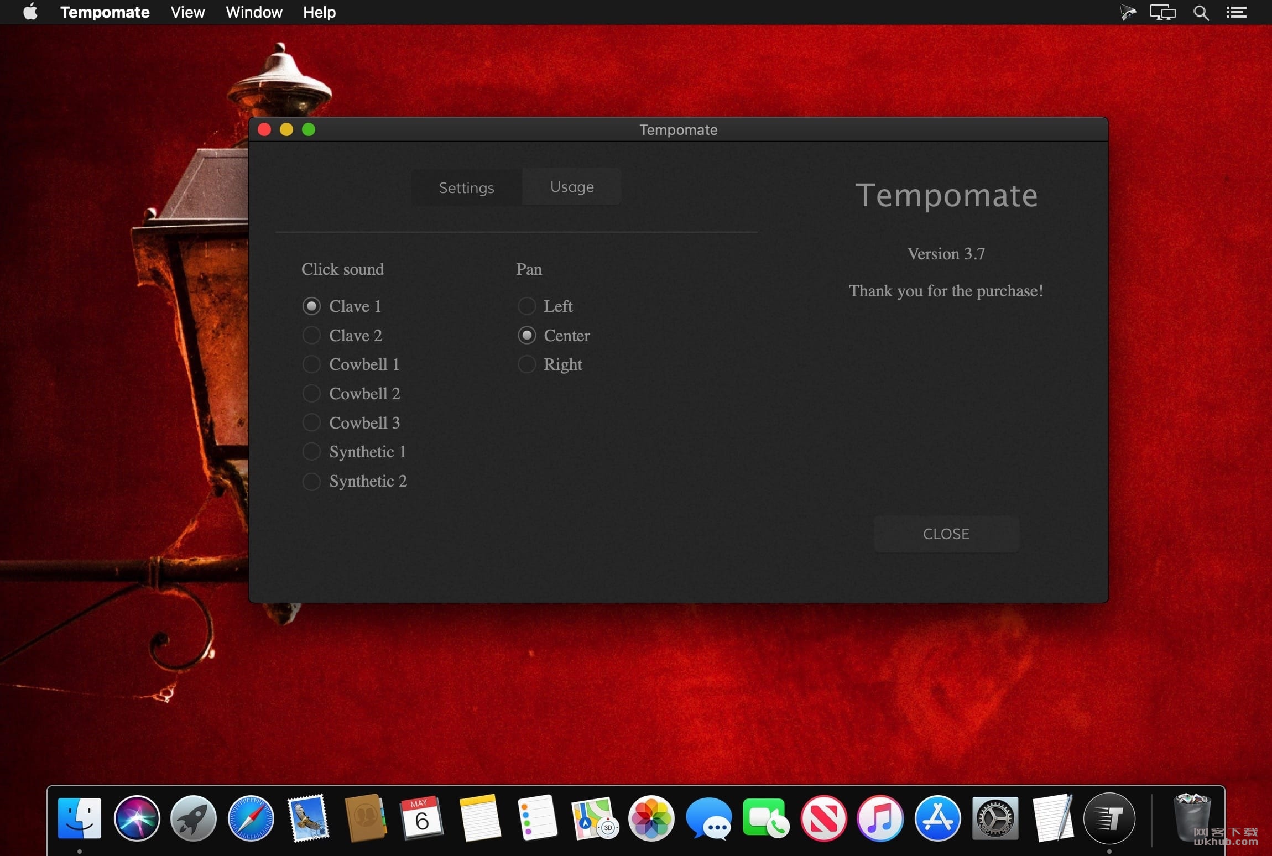Open FaceTime app in dock
1272x856 pixels.
(x=766, y=818)
